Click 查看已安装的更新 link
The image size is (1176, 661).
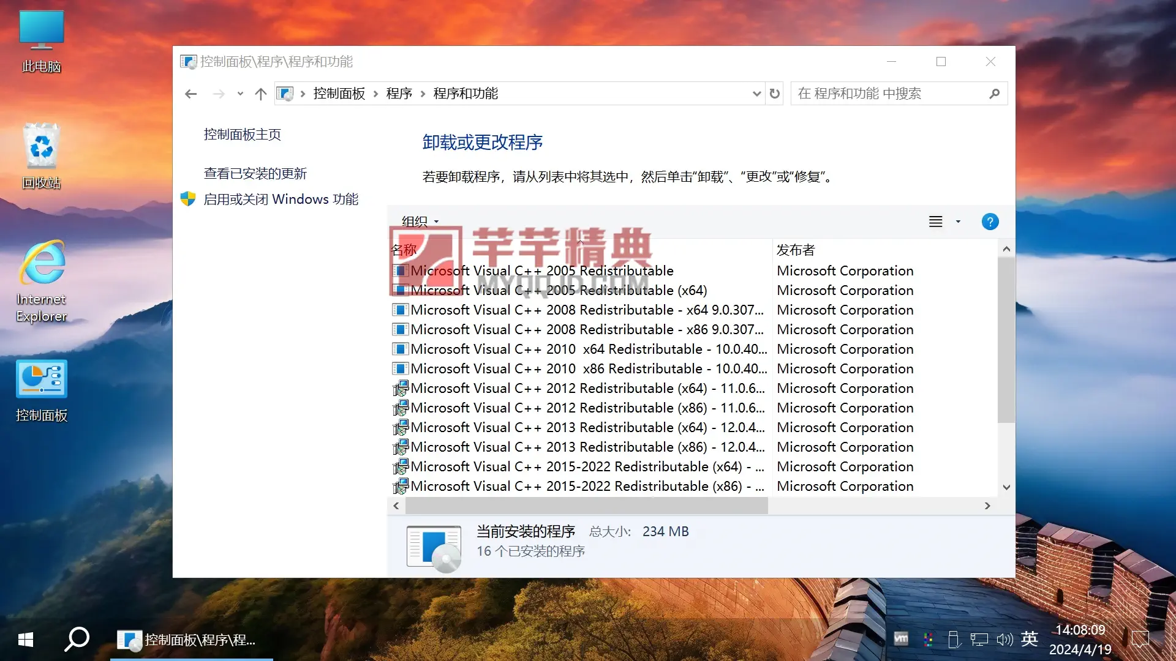pyautogui.click(x=255, y=174)
